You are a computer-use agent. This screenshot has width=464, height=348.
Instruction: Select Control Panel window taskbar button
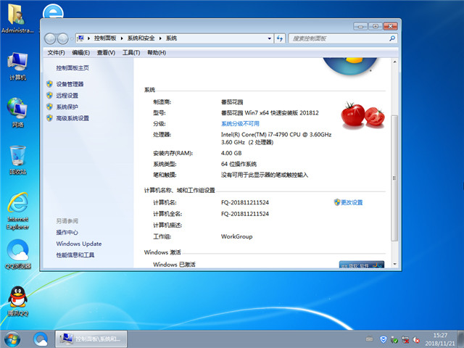click(91, 339)
